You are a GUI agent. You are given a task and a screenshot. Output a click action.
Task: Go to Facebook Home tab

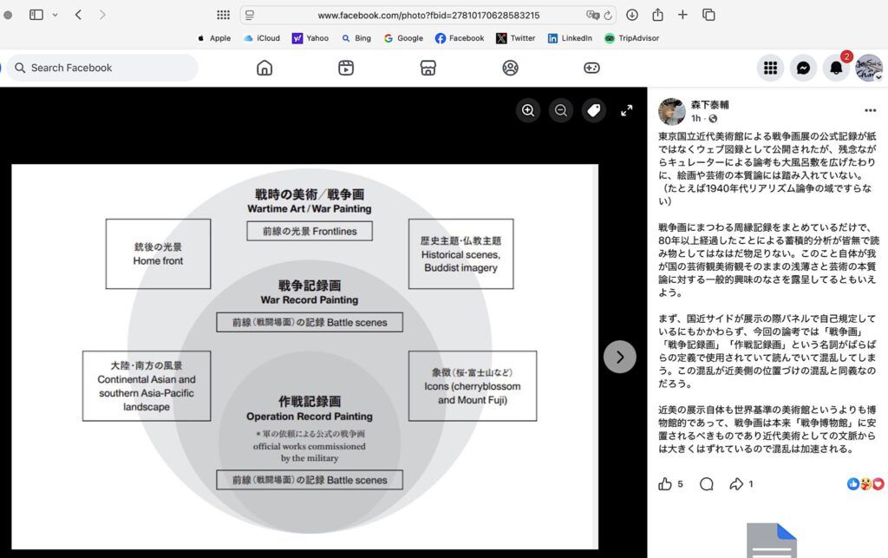click(x=264, y=68)
